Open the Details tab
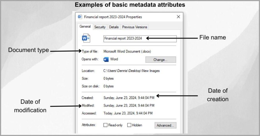 tap(114, 27)
